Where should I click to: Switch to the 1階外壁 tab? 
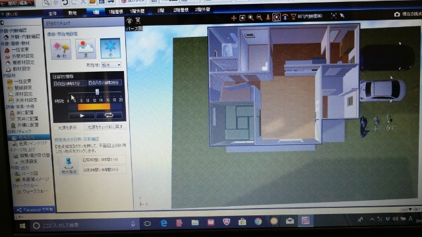(x=137, y=11)
